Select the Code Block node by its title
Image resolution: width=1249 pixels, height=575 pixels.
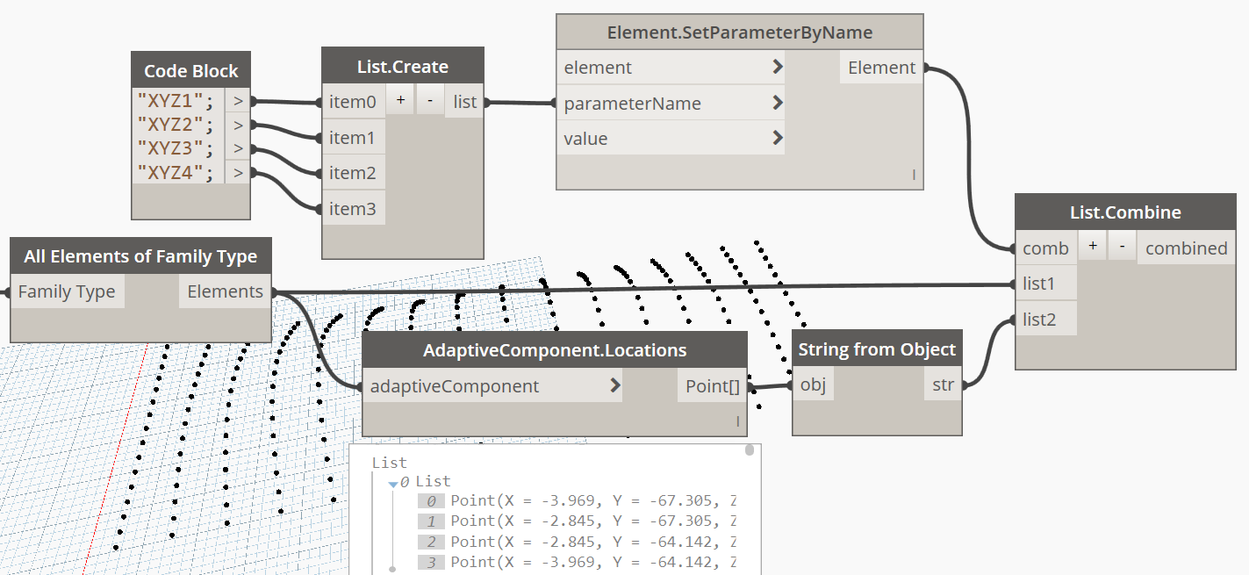click(191, 71)
